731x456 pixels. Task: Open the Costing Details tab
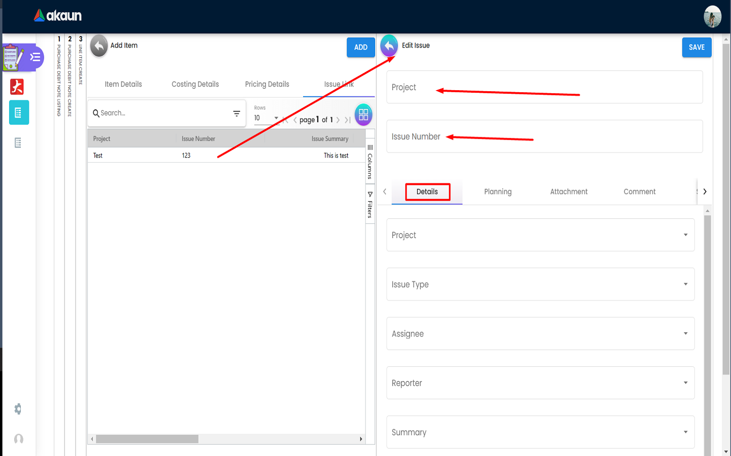(x=195, y=84)
